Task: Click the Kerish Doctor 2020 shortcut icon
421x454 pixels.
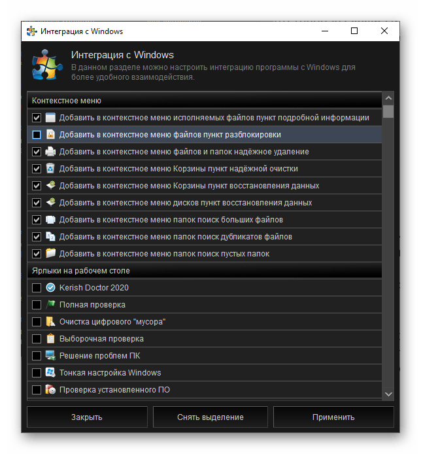Action: click(x=50, y=288)
